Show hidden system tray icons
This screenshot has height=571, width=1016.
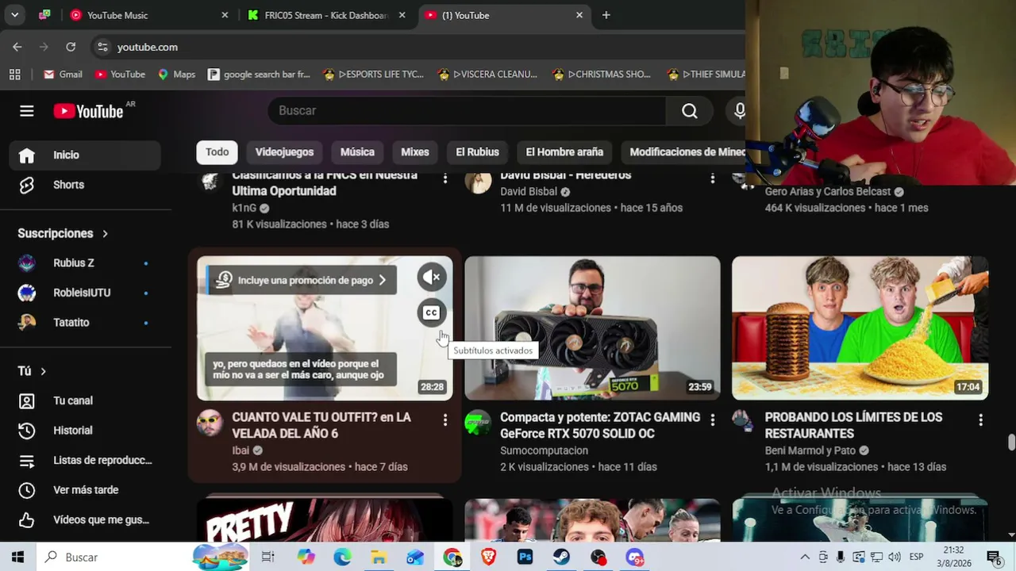coord(805,558)
